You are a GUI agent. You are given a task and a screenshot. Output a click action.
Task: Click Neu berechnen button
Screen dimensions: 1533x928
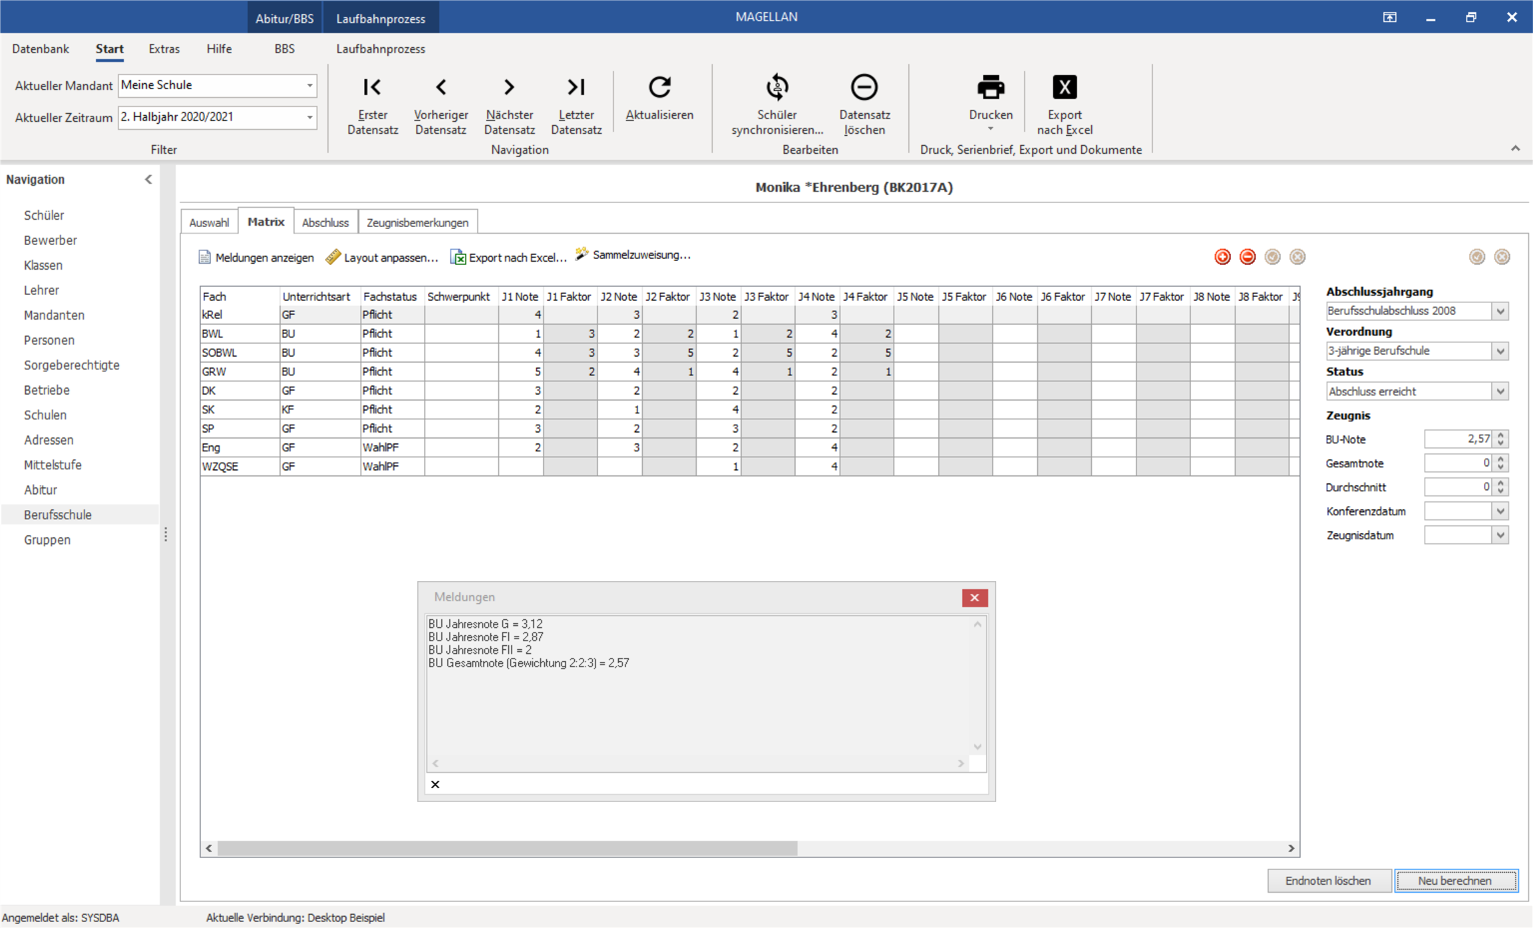coord(1455,881)
